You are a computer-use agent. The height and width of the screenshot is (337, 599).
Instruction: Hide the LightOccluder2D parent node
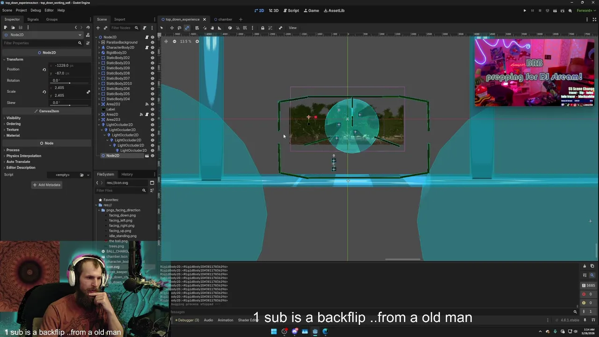[152, 125]
